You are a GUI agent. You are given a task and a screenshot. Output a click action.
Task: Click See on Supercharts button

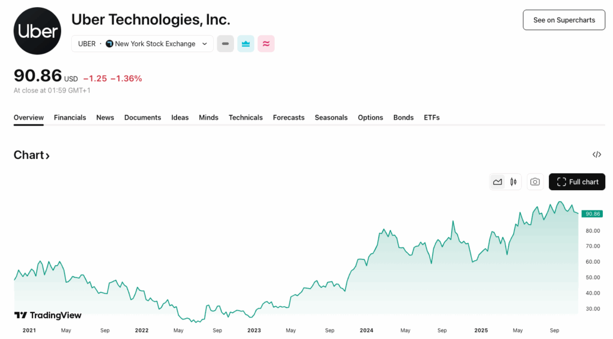coord(564,20)
